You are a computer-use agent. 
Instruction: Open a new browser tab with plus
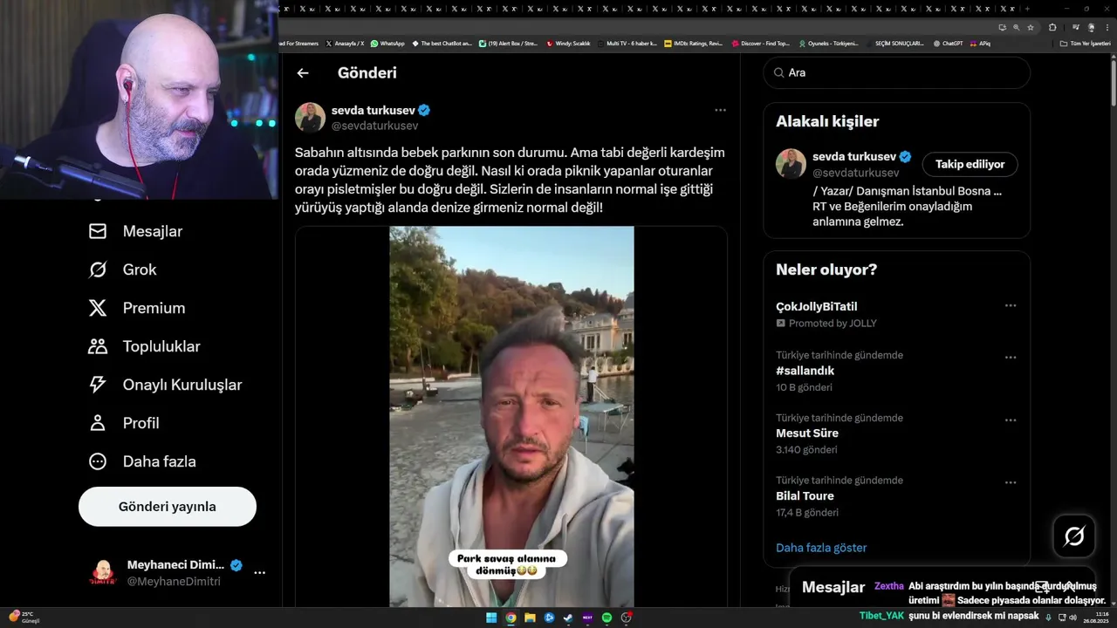(x=1027, y=9)
